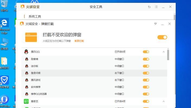The height and width of the screenshot is (108, 191).
Task: Toggle the 腾讯QQ group switch
Action: 146,52
